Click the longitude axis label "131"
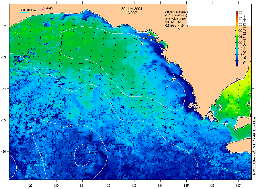The height and width of the screenshot is (189, 258). pos(82,186)
